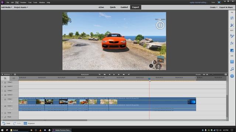Image resolution: width=236 pixels, height=132 pixels.
Task: Click the Render button
Action: pyautogui.click(x=198, y=74)
